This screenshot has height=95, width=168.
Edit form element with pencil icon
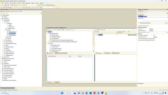coord(49,30)
